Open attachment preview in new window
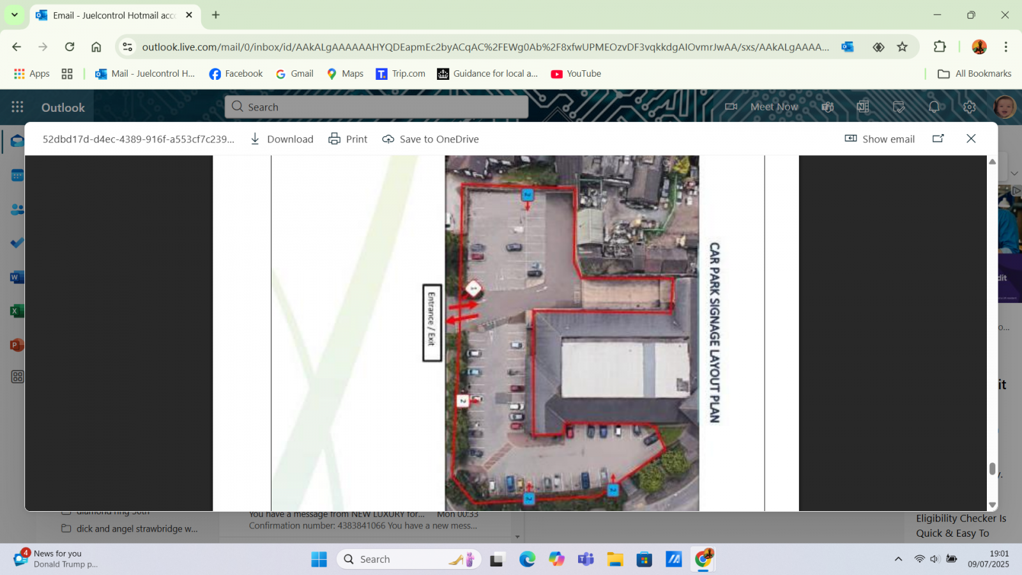Viewport: 1022px width, 575px height. click(938, 139)
